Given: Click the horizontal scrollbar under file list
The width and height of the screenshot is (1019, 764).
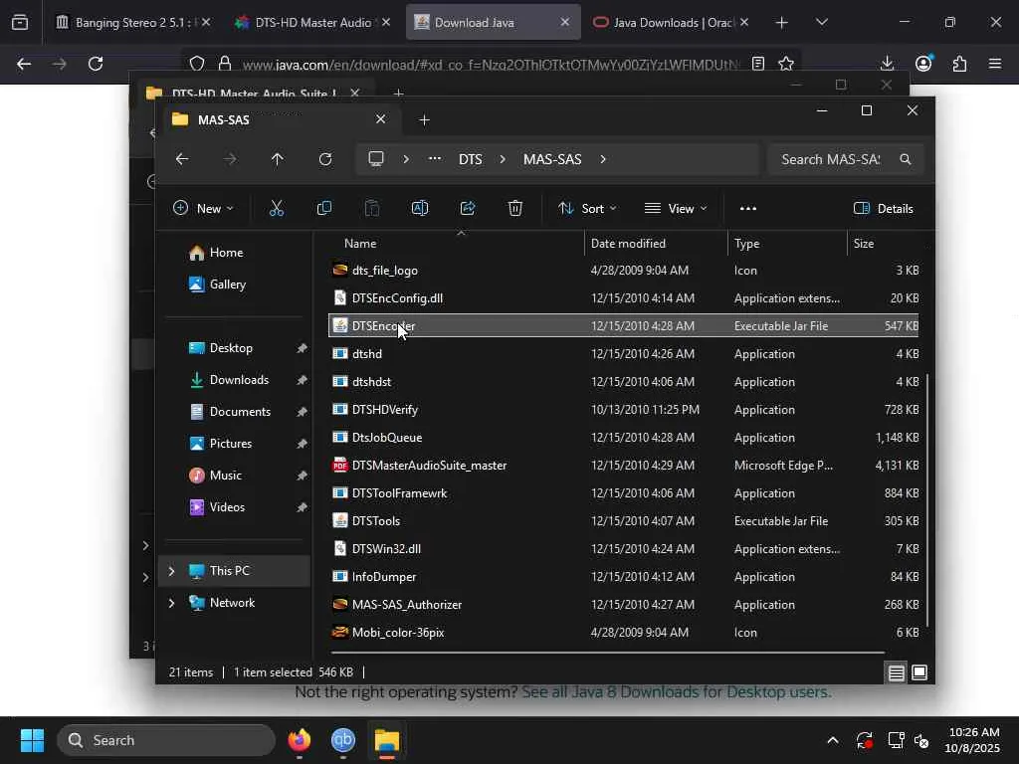Looking at the screenshot, I should (607, 653).
